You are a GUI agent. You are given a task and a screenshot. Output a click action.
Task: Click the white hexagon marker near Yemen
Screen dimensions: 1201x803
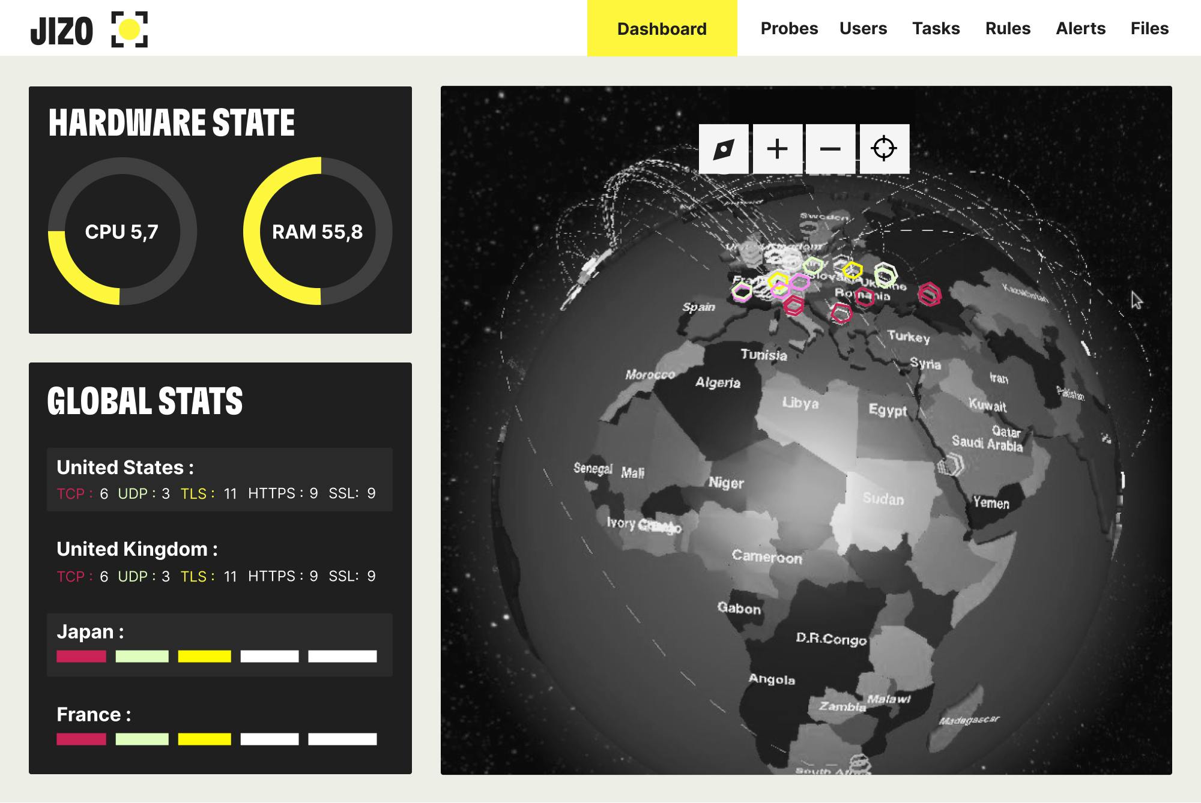pos(951,465)
